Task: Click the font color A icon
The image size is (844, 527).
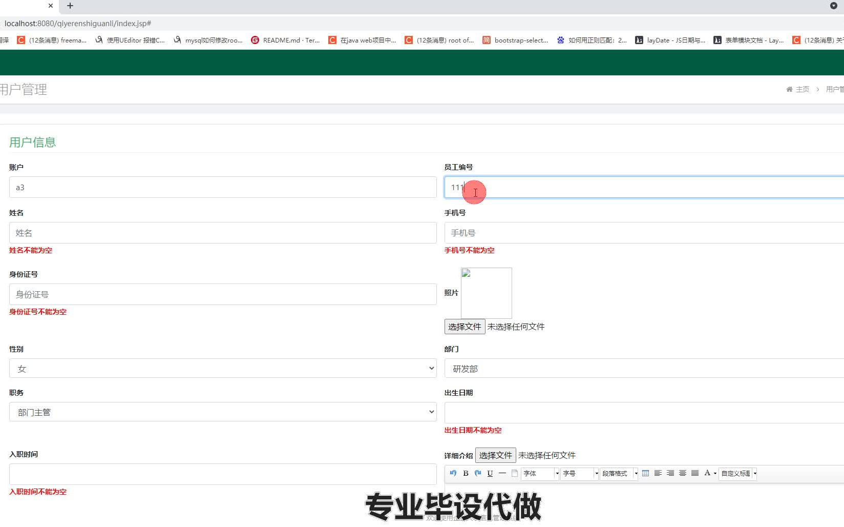Action: (x=707, y=473)
